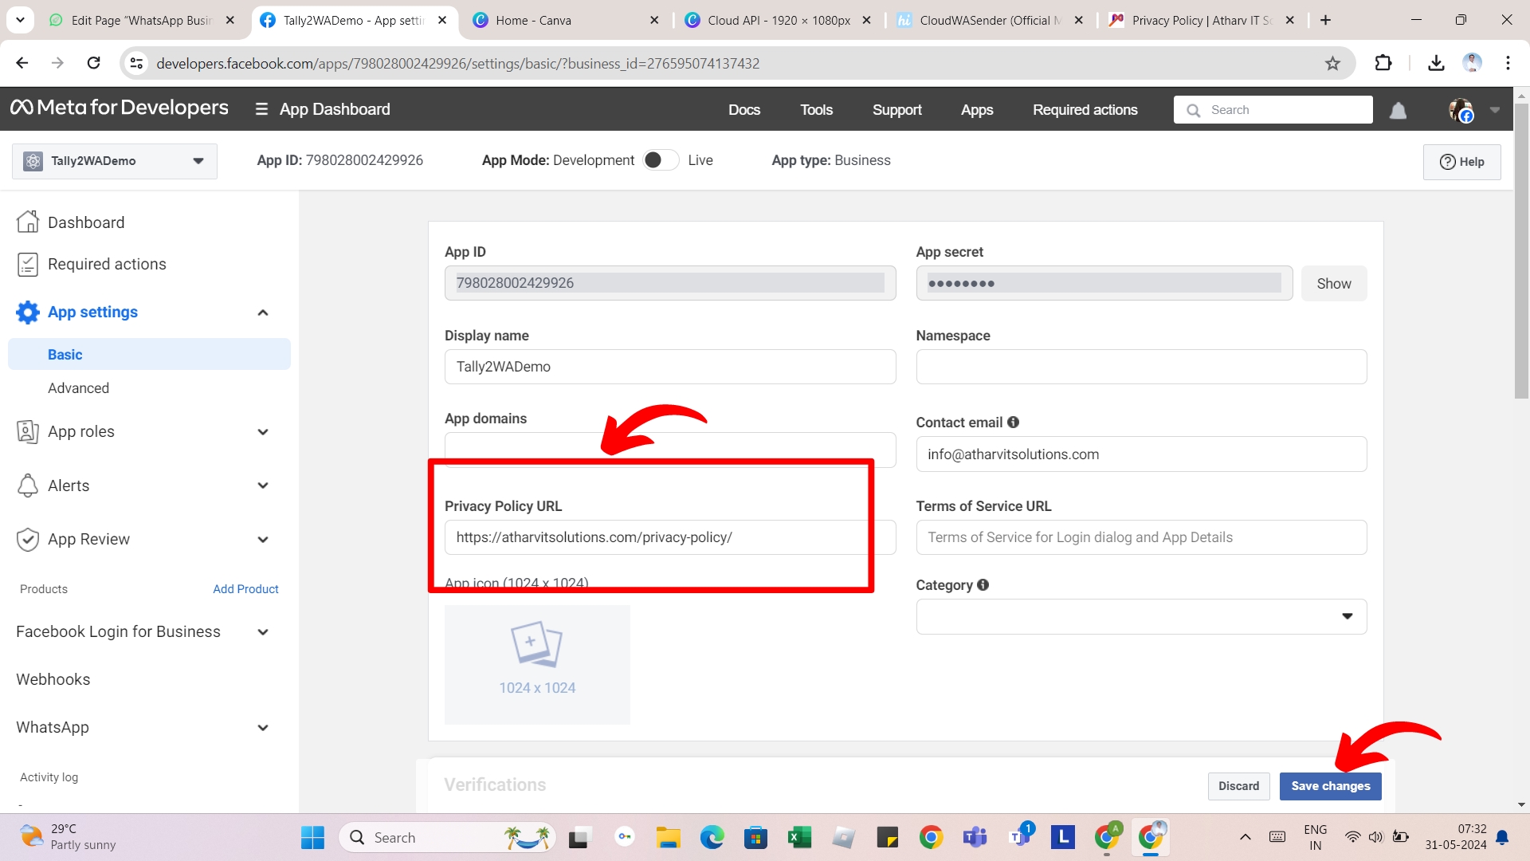1530x861 pixels.
Task: Open the Tally2WADemo app selector dropdown
Action: pyautogui.click(x=115, y=161)
